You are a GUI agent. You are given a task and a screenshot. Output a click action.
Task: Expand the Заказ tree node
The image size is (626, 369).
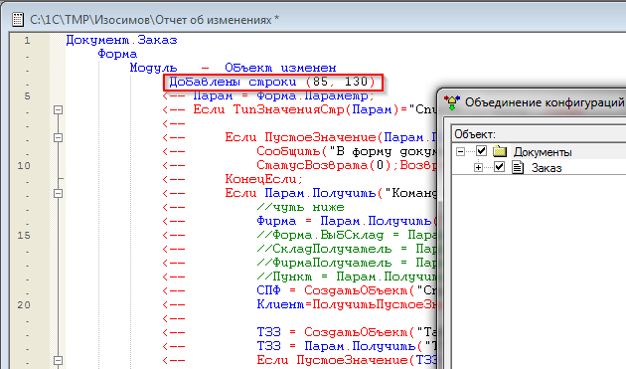[x=478, y=167]
